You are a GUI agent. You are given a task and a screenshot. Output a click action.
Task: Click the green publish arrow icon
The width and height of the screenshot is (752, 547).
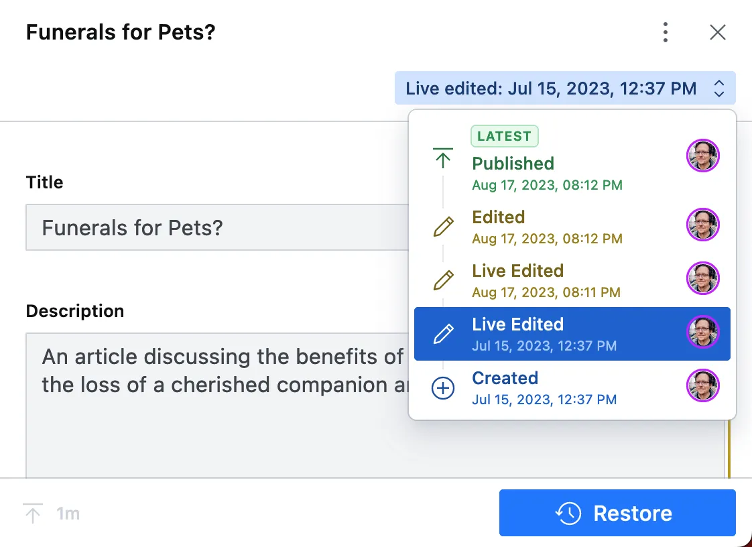click(443, 158)
